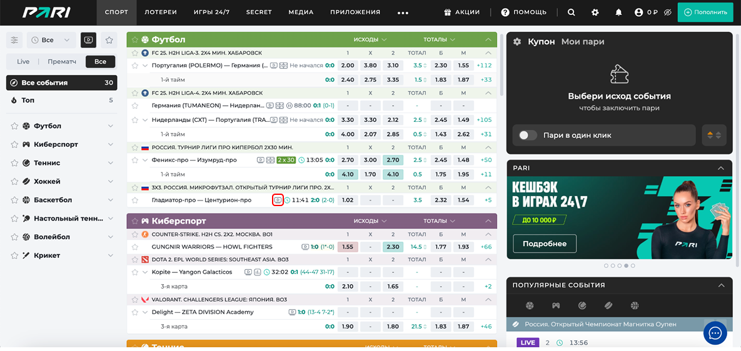Open video stream for Гладиатор-про match
This screenshot has height=351, width=741.
tap(278, 200)
